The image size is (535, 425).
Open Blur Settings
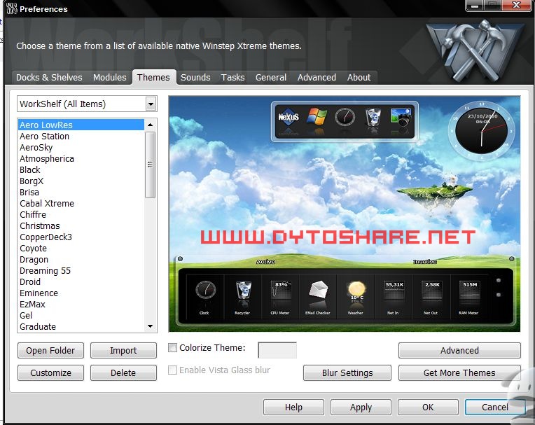347,372
